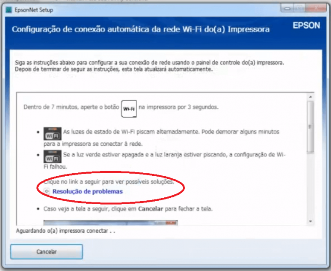Select the first Wi-Fi status lights icon
Screen dimensions: 331x271
point(53,134)
